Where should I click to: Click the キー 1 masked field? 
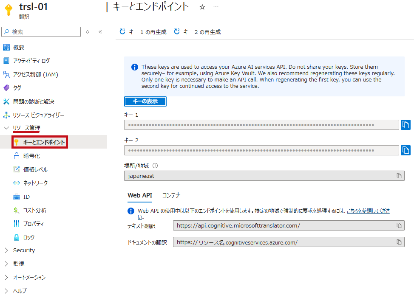pyautogui.click(x=261, y=125)
